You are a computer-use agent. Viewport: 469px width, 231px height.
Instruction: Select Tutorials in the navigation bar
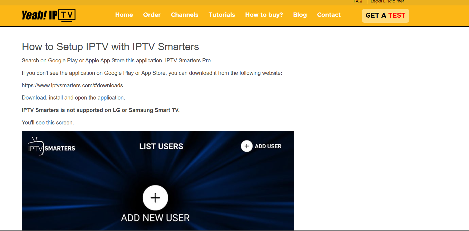coord(222,15)
